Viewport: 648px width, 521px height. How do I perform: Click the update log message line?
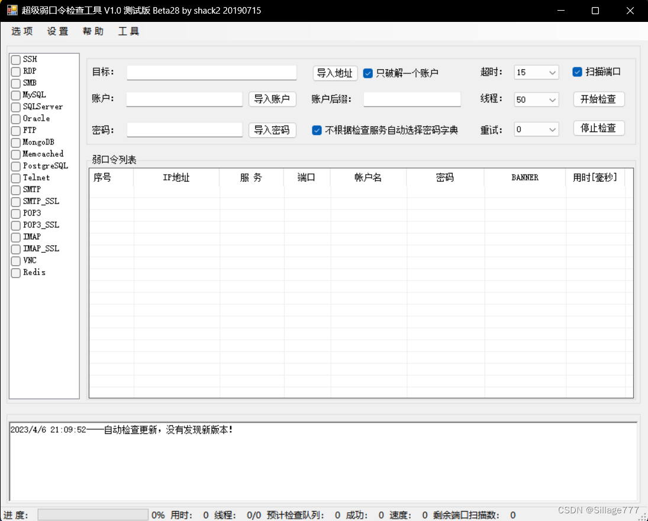pos(121,430)
